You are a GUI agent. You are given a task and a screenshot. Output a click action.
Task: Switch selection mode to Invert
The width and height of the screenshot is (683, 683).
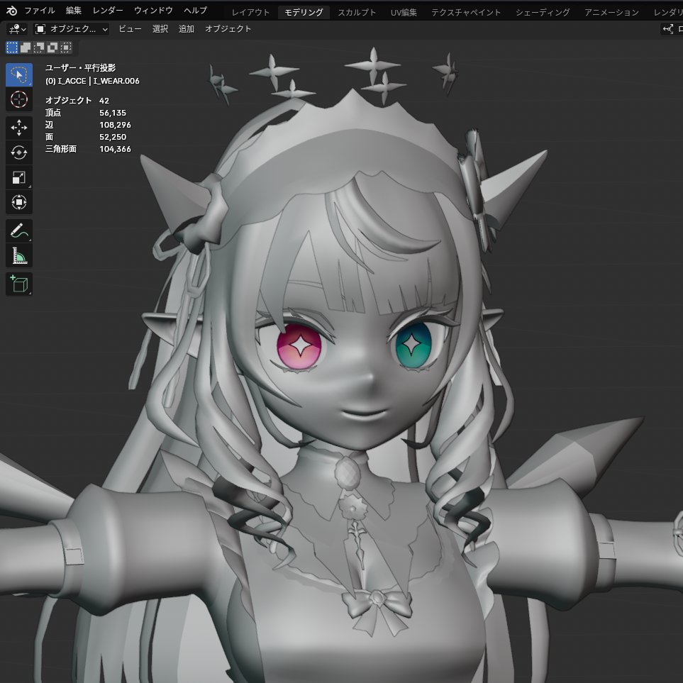(52, 48)
